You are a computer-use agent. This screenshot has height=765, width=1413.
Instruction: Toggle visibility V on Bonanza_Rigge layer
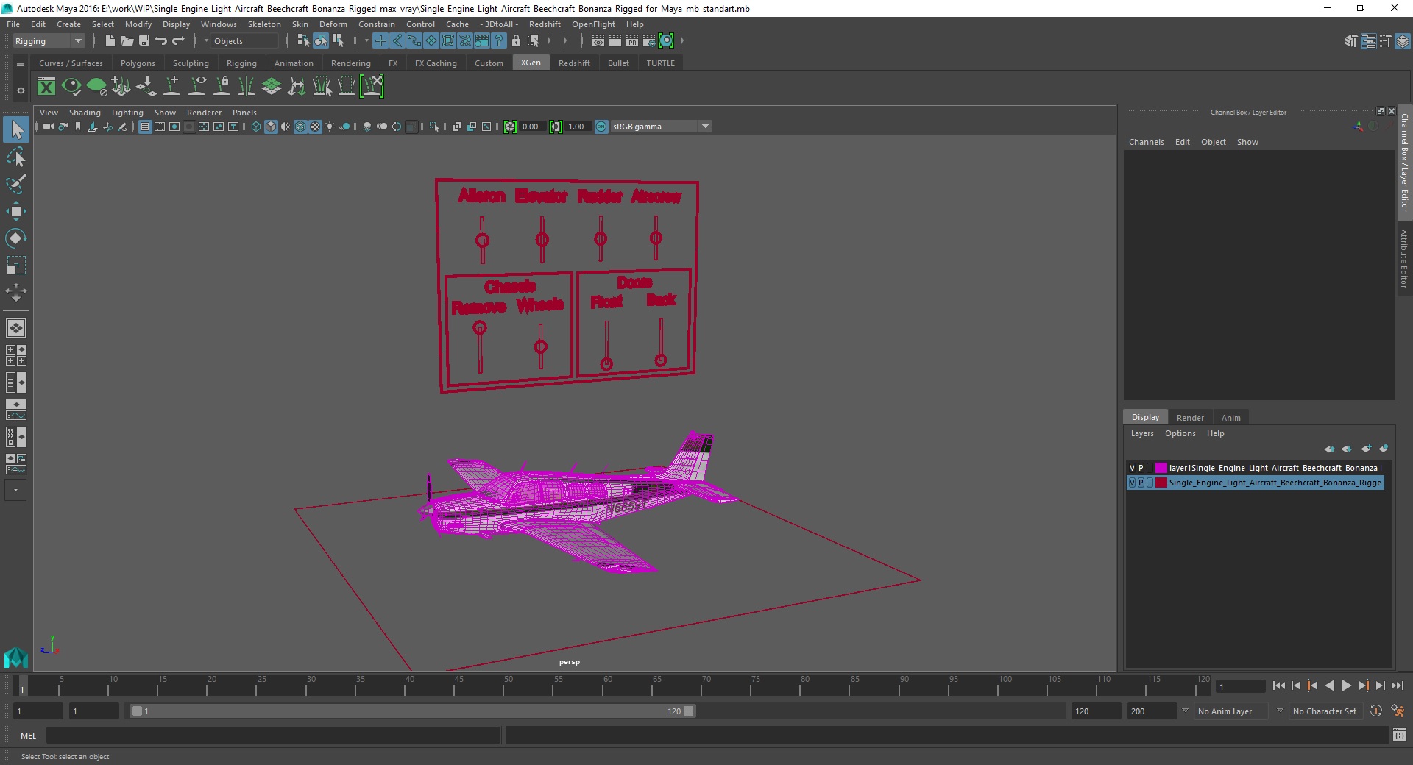[x=1133, y=483]
